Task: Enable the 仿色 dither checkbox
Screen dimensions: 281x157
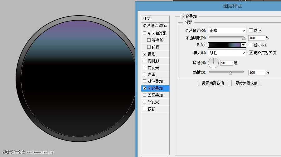Action: pos(251,31)
